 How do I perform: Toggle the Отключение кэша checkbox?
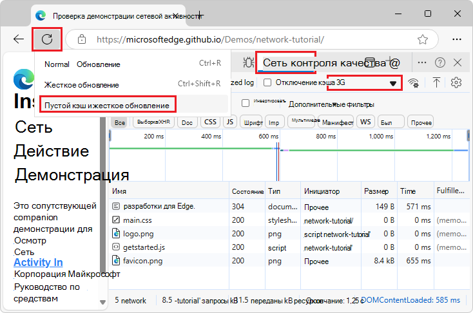(x=267, y=82)
